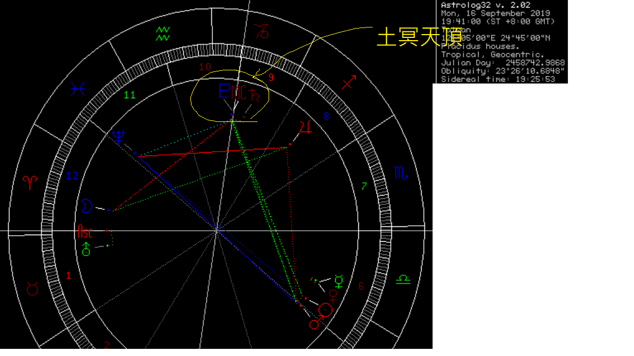Select the date "Mon, 16 September 2019"
This screenshot has height=356, width=634.
[495, 13]
